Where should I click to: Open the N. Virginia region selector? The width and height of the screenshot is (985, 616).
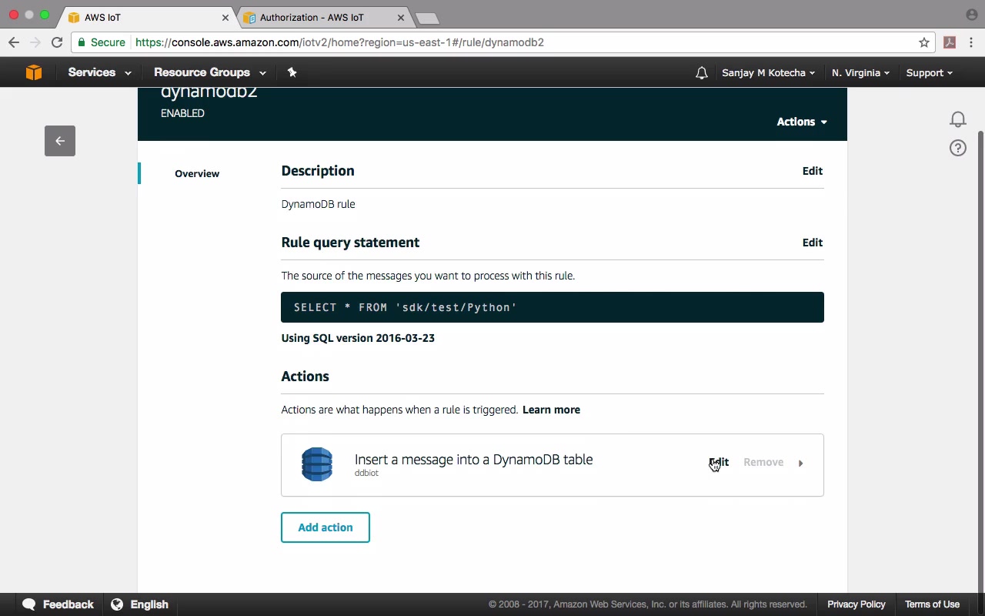pyautogui.click(x=860, y=73)
